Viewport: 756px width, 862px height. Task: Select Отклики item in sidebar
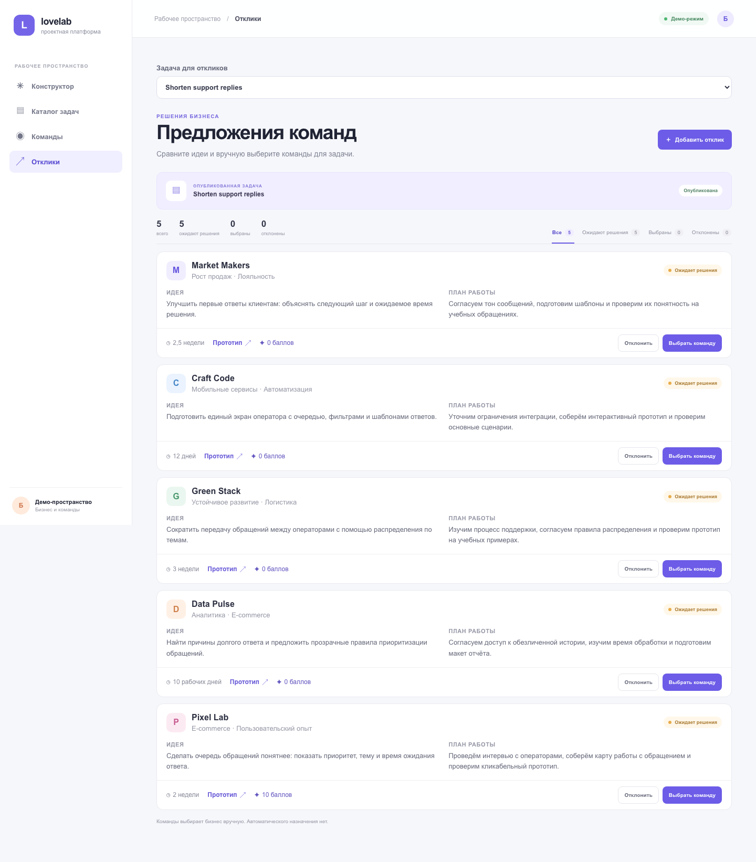66,162
